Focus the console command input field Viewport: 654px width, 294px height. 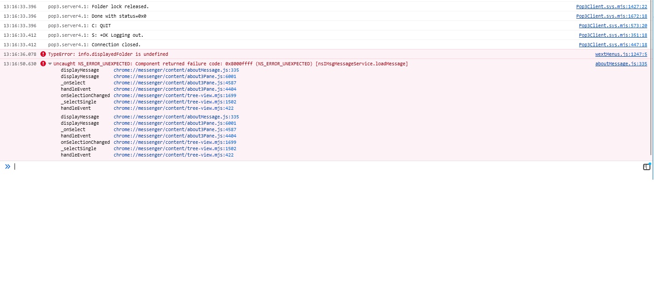[x=318, y=167]
